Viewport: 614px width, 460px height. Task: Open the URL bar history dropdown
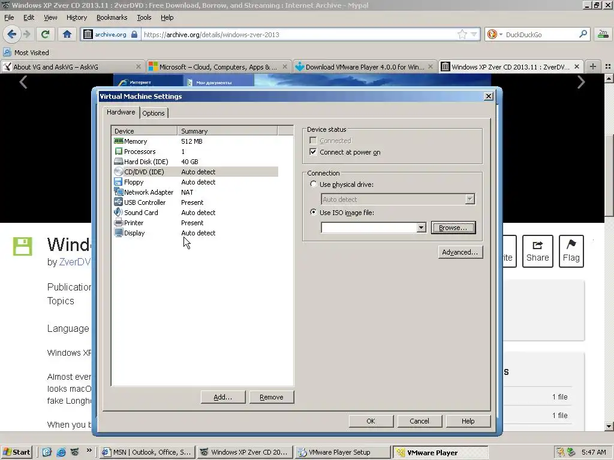click(474, 34)
